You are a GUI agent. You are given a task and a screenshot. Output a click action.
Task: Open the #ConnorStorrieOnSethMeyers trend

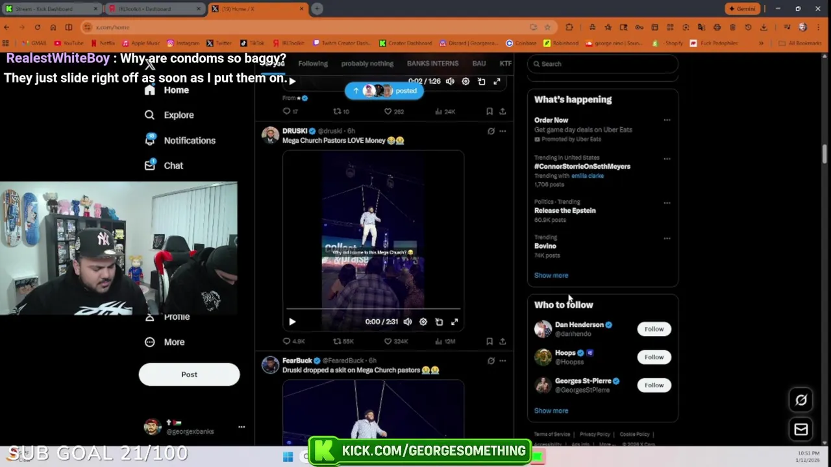pos(582,167)
